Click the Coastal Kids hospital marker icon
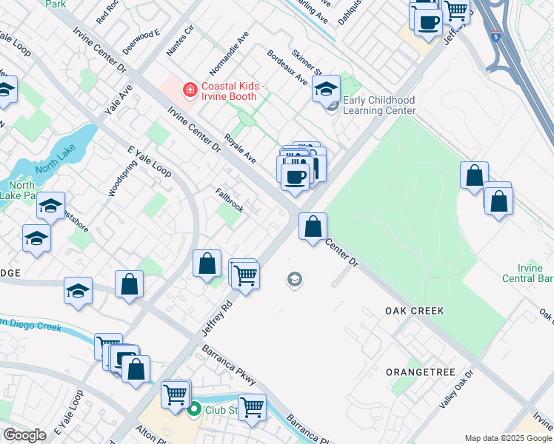Image resolution: width=554 pixels, height=444 pixels. [190, 90]
